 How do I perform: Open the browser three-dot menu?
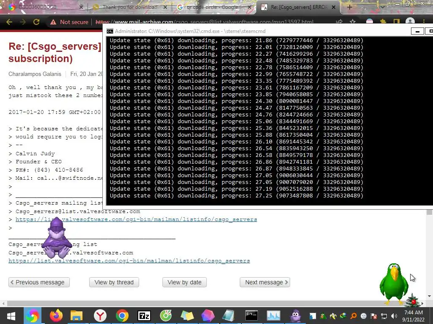pyautogui.click(x=424, y=22)
